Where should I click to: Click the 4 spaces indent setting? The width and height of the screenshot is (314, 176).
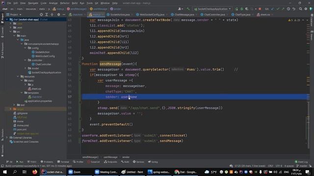tap(289, 166)
